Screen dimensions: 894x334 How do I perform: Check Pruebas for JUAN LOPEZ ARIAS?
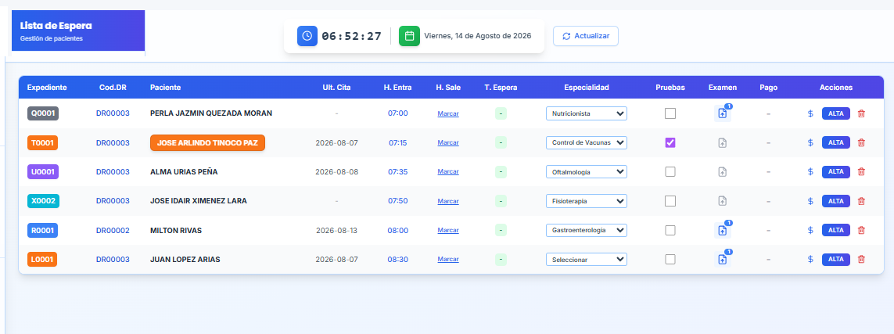[670, 260]
